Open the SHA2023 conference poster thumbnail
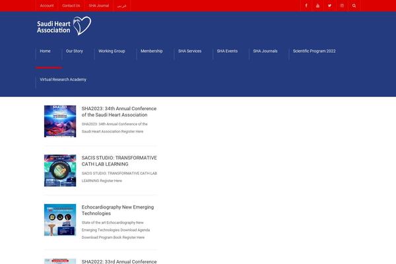 60,121
